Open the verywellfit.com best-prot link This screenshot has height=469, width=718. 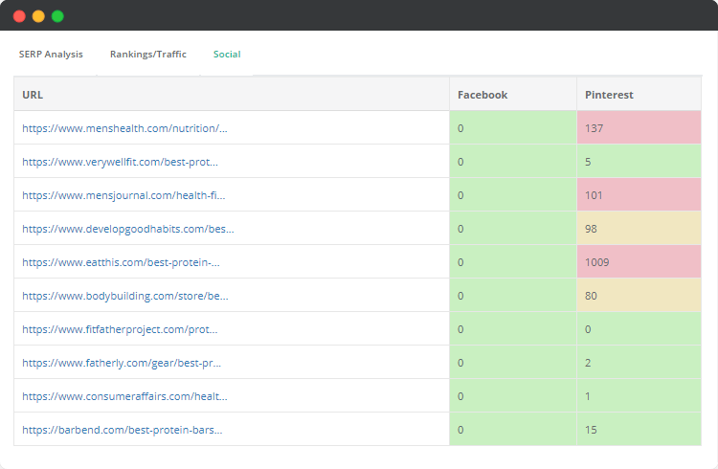pos(120,162)
